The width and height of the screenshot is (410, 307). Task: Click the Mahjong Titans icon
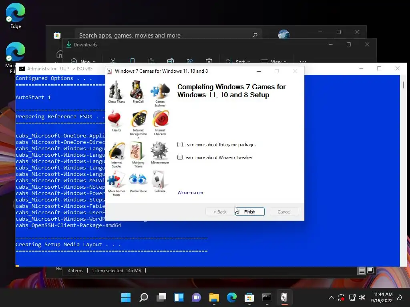pyautogui.click(x=137, y=151)
